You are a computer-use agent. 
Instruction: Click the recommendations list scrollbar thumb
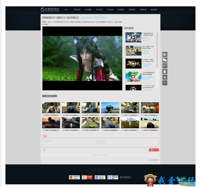pos(157,50)
